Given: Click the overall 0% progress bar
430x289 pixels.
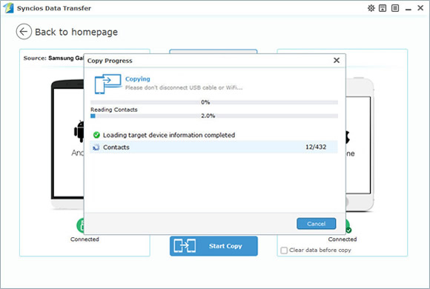Looking at the screenshot, I should pos(214,102).
